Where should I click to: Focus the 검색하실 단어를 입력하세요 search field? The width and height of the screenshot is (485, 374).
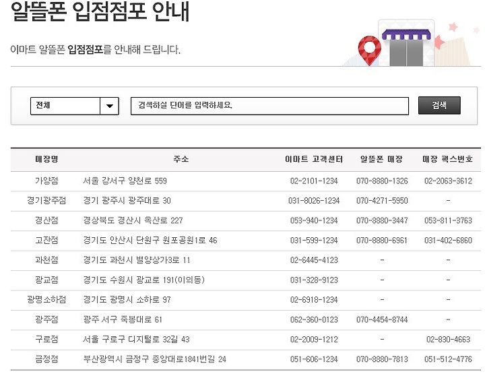tap(269, 106)
